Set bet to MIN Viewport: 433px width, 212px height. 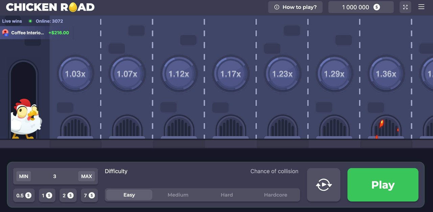tap(24, 176)
